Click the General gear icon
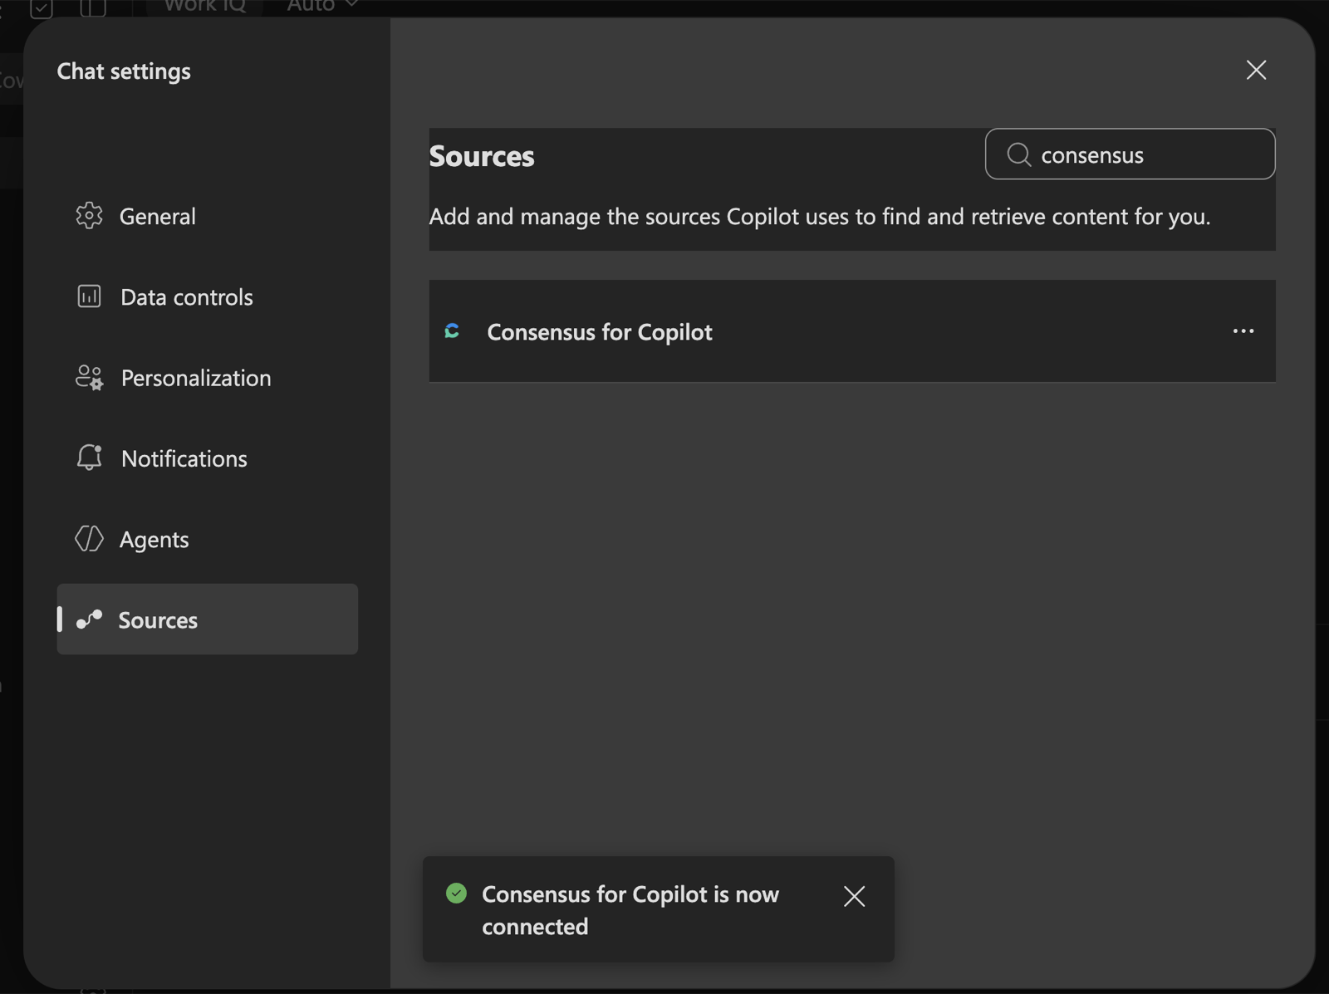 (x=89, y=216)
